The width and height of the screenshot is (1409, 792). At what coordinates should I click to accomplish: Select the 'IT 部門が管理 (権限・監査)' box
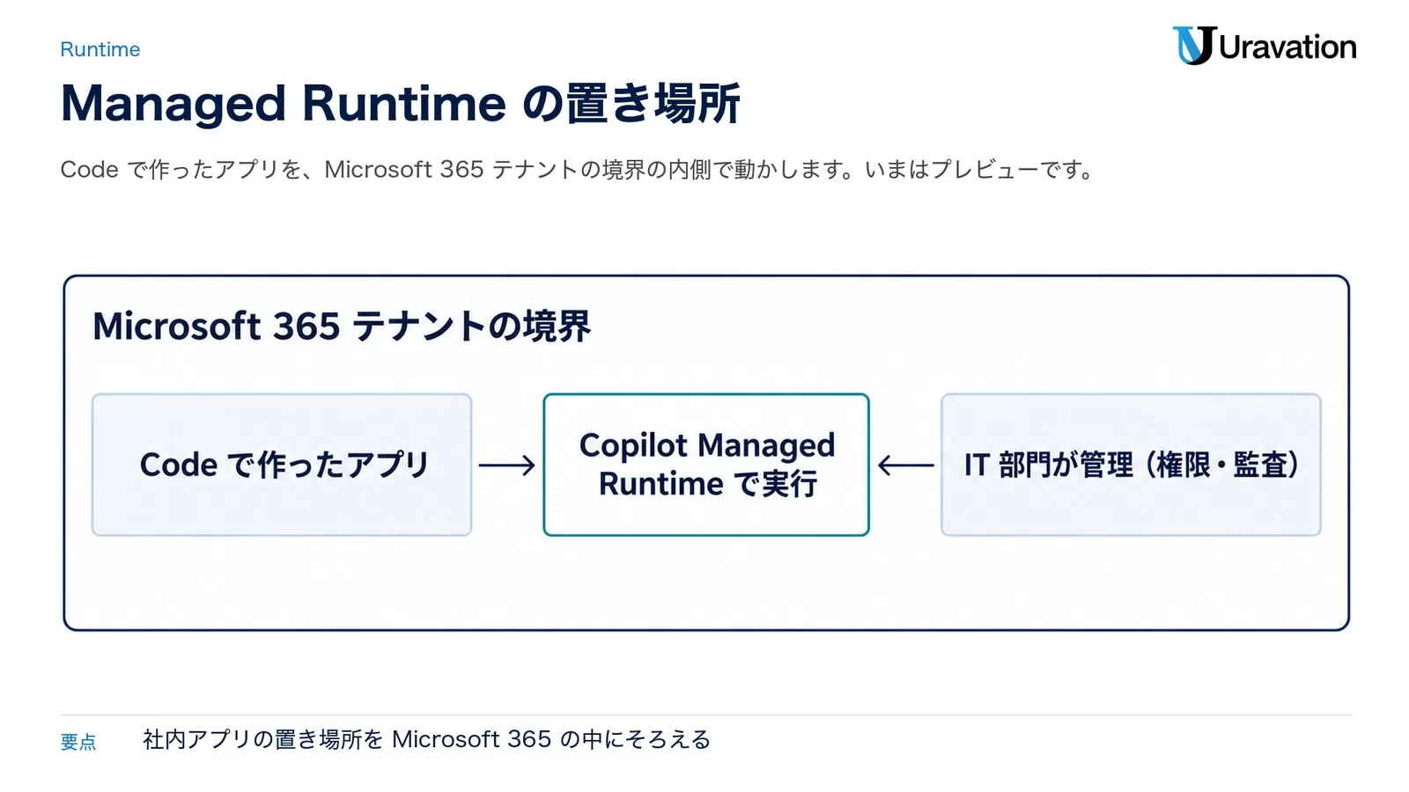(1131, 465)
